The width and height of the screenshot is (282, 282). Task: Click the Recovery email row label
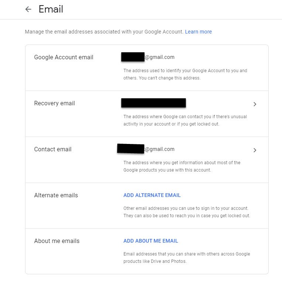pos(54,103)
